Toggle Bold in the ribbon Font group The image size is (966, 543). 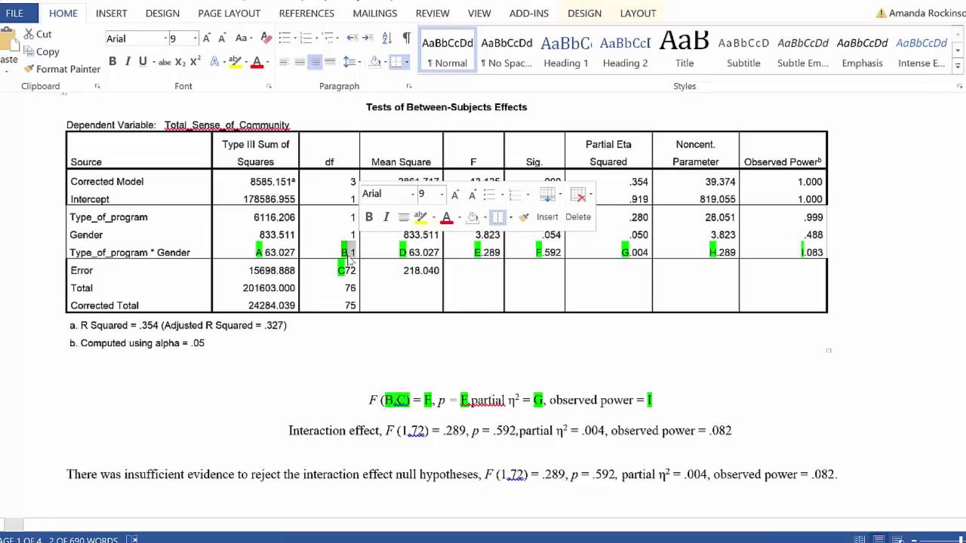(112, 62)
